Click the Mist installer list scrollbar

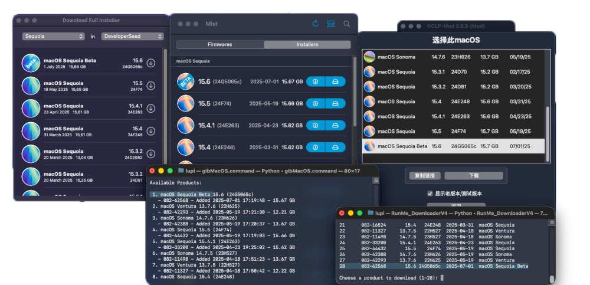(354, 92)
